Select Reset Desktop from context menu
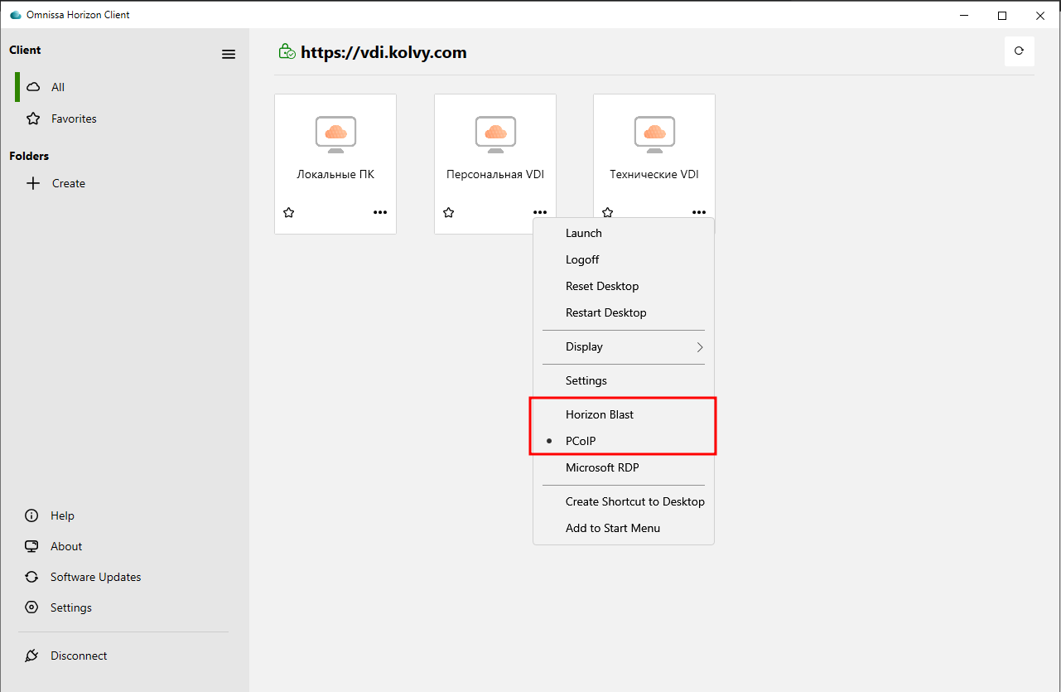The image size is (1061, 692). click(602, 286)
